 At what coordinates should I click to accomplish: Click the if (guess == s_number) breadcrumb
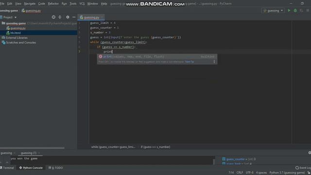[155, 147]
